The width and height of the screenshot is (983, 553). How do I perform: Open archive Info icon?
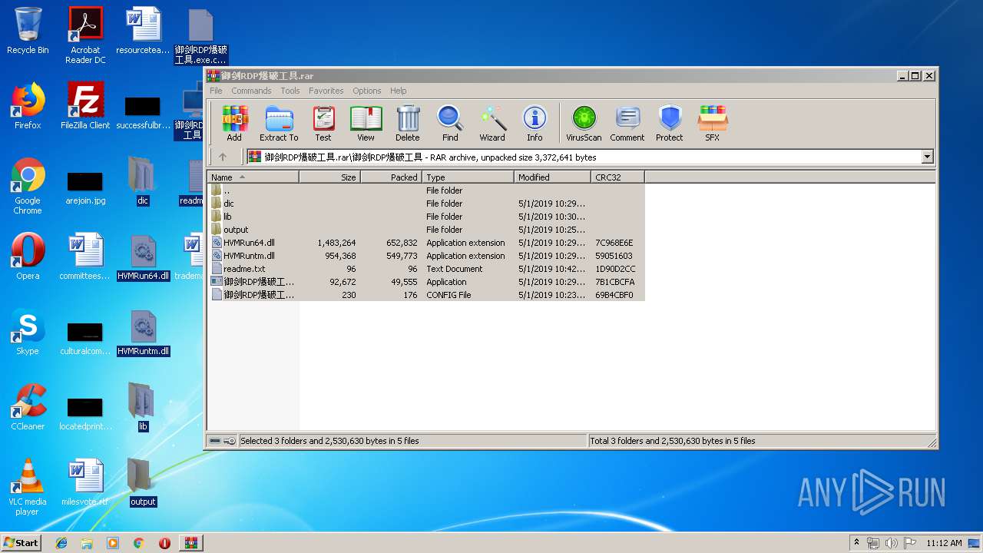pyautogui.click(x=535, y=124)
